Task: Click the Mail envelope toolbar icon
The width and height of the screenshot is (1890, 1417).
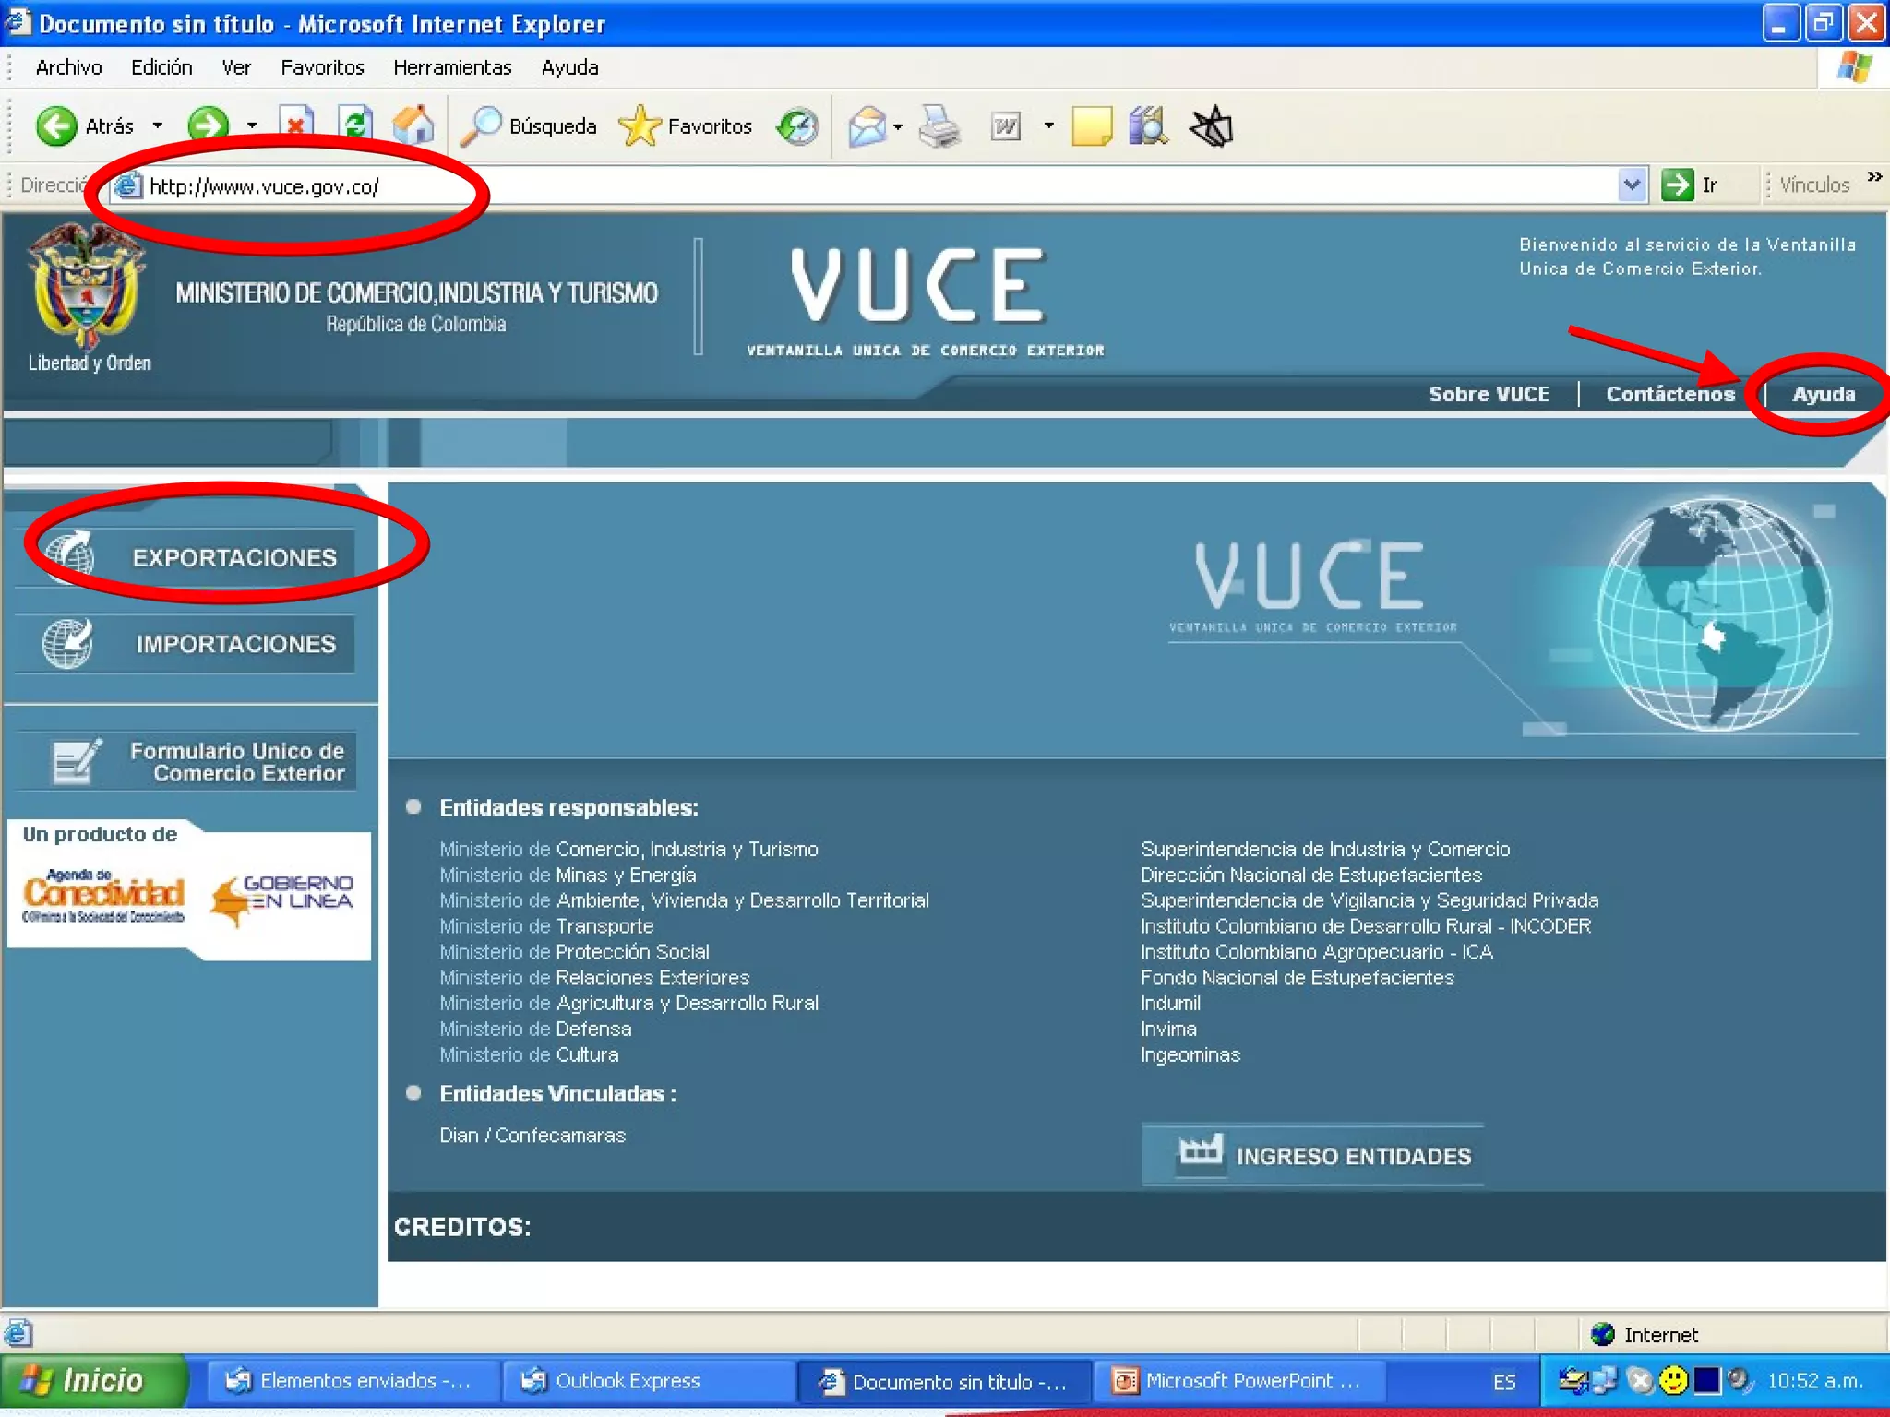Action: (x=867, y=126)
